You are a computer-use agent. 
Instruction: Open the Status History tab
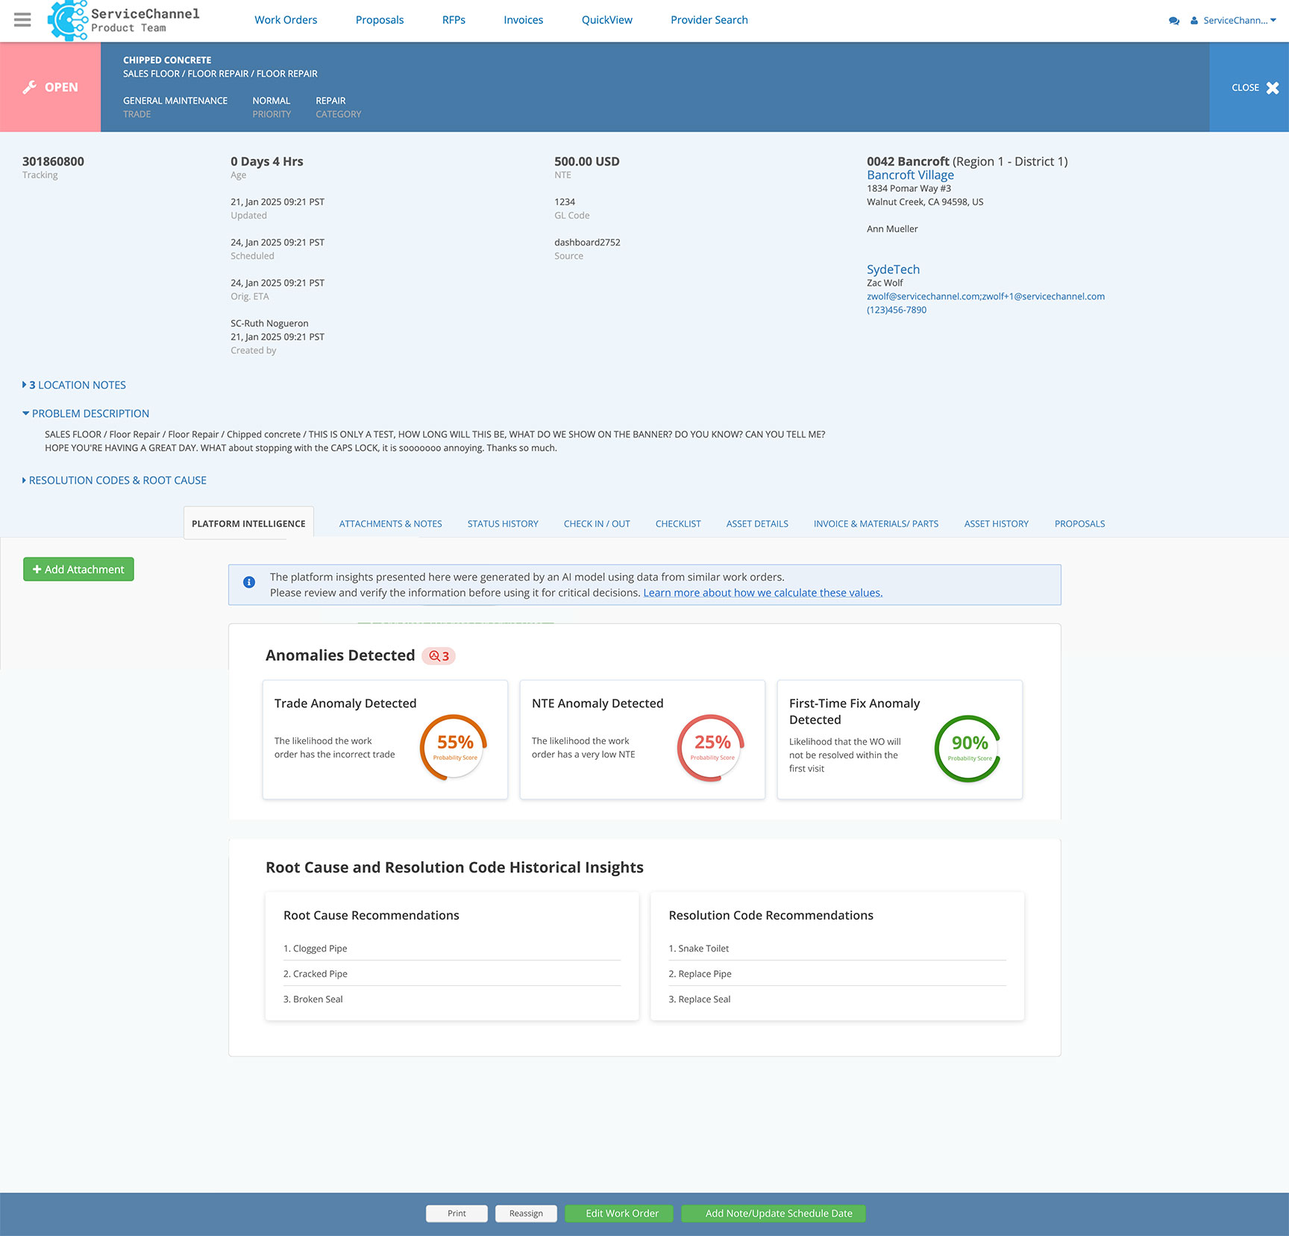point(503,524)
